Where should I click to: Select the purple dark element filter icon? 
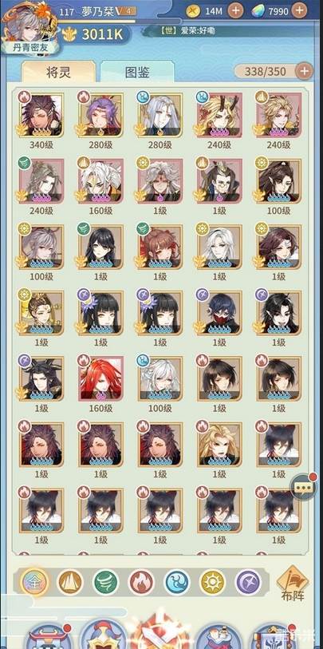249,583
